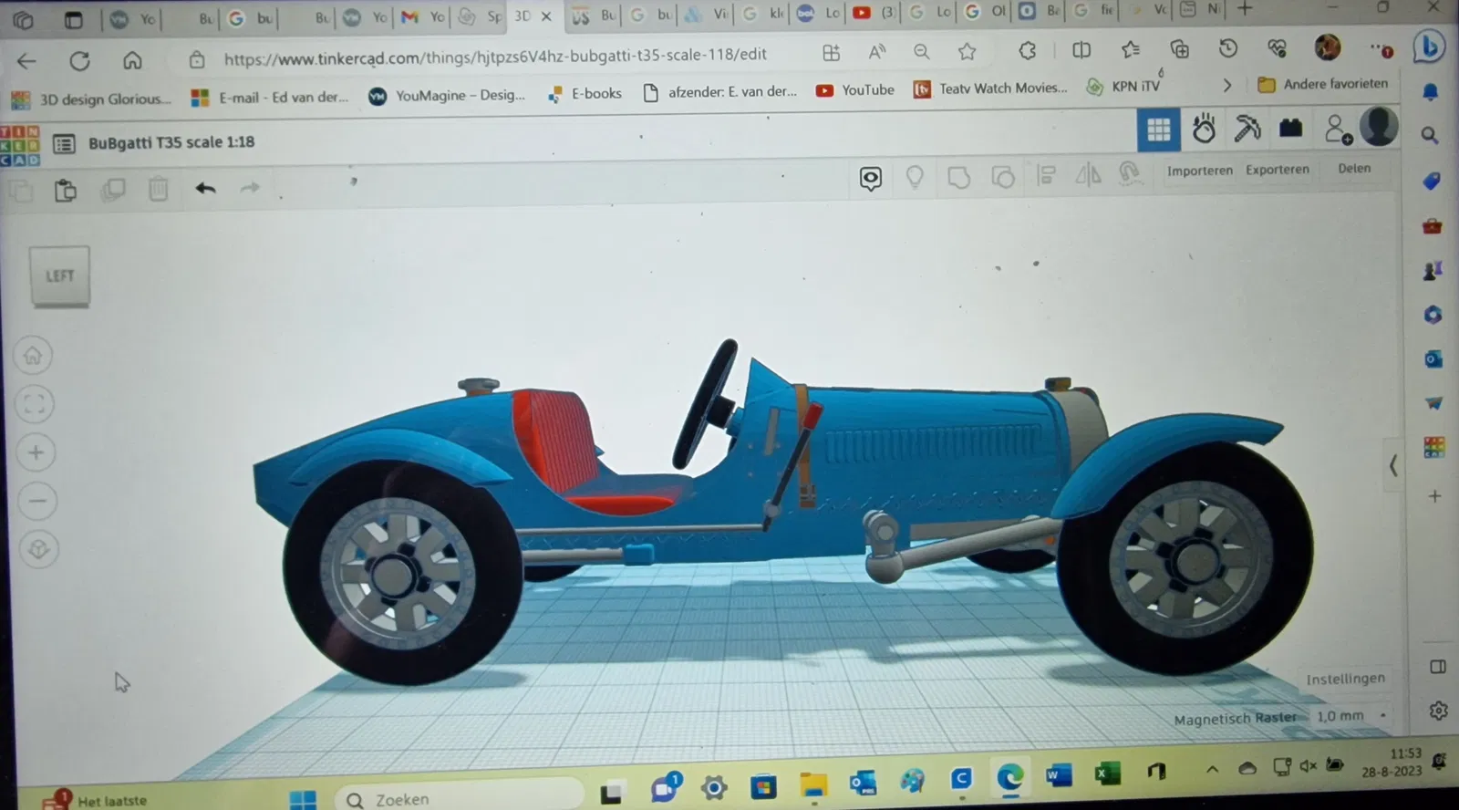Click the Mirror tool
Screen dimensions: 1459x810
(x=1088, y=173)
